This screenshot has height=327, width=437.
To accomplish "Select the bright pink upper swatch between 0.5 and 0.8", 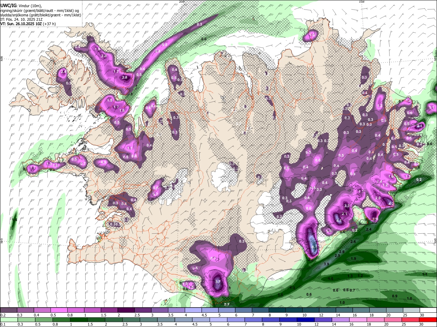I will point(59,310).
